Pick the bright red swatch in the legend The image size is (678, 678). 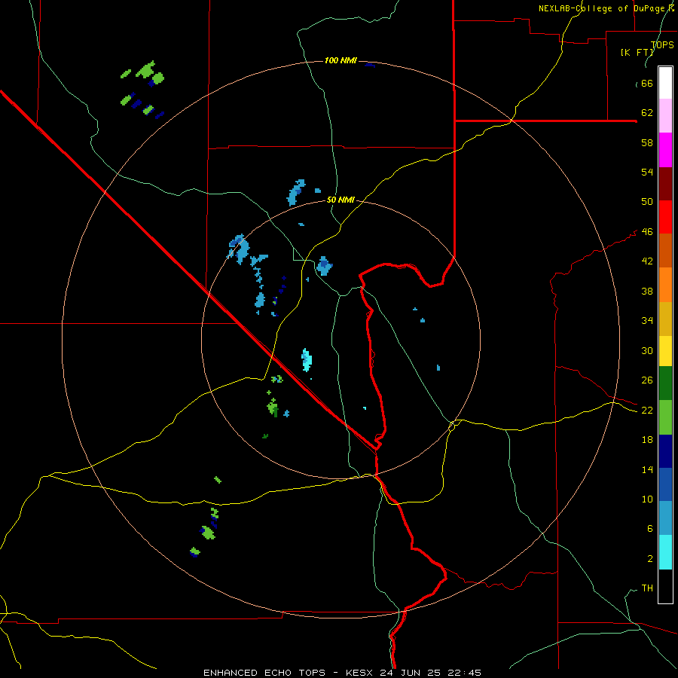[x=665, y=217]
